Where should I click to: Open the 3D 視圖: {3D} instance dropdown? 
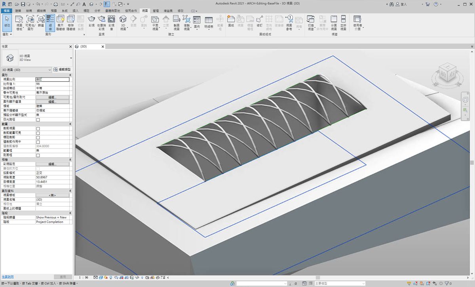27,70
